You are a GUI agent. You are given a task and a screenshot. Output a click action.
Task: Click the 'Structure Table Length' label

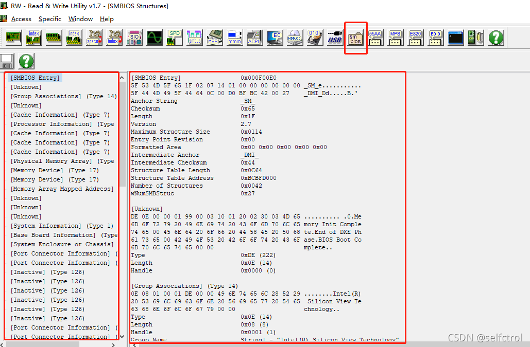pyautogui.click(x=170, y=170)
